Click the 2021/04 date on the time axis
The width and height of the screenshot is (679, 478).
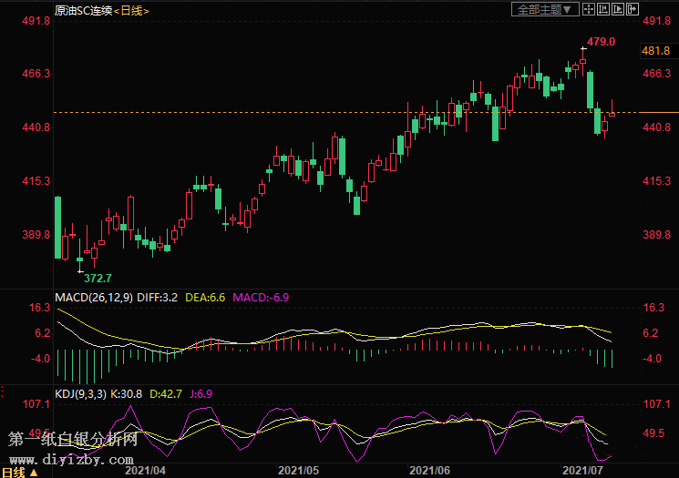tap(145, 471)
